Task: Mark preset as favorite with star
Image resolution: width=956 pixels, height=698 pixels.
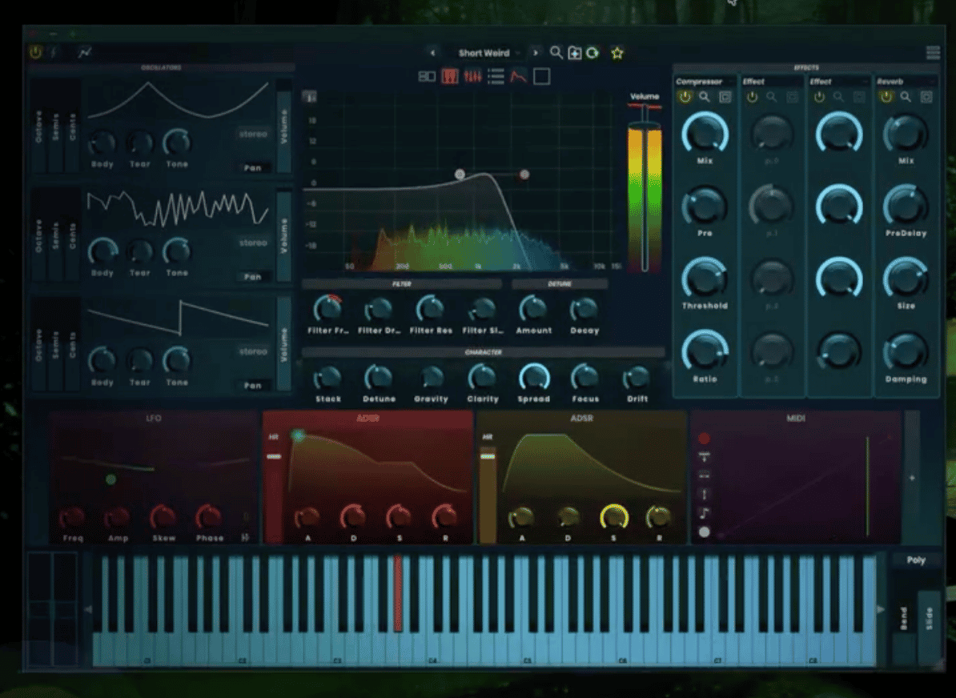Action: coord(617,53)
